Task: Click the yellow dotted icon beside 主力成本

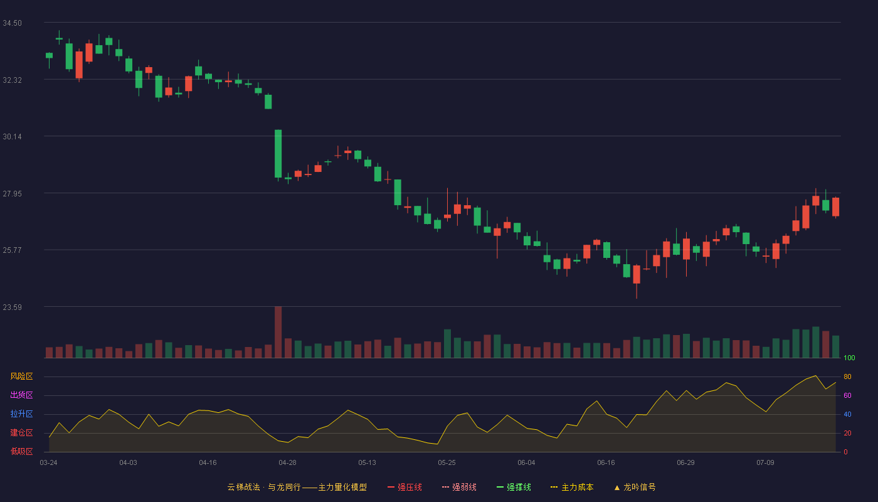Action: 554,487
